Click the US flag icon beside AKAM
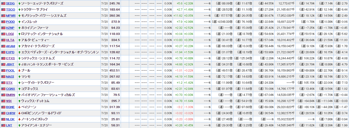 [3, 46]
